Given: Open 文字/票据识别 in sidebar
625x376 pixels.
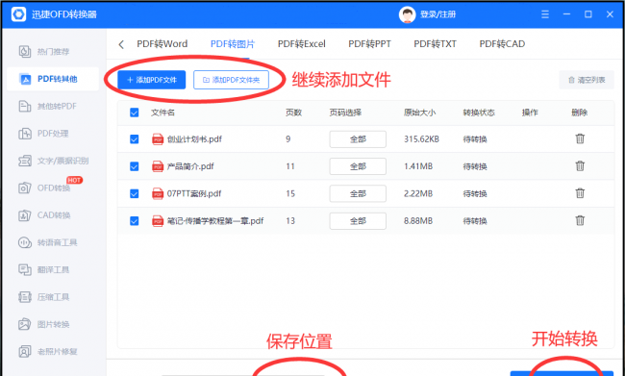Looking at the screenshot, I should (x=53, y=161).
